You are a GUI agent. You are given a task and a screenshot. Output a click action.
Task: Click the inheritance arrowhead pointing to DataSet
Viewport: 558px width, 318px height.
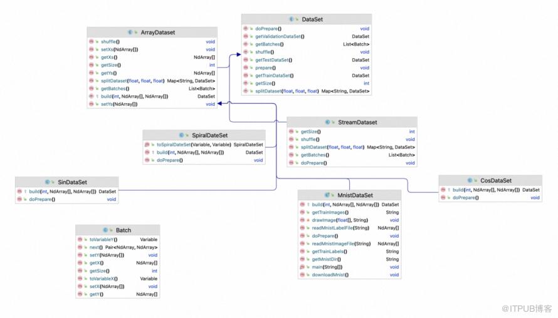click(x=239, y=54)
